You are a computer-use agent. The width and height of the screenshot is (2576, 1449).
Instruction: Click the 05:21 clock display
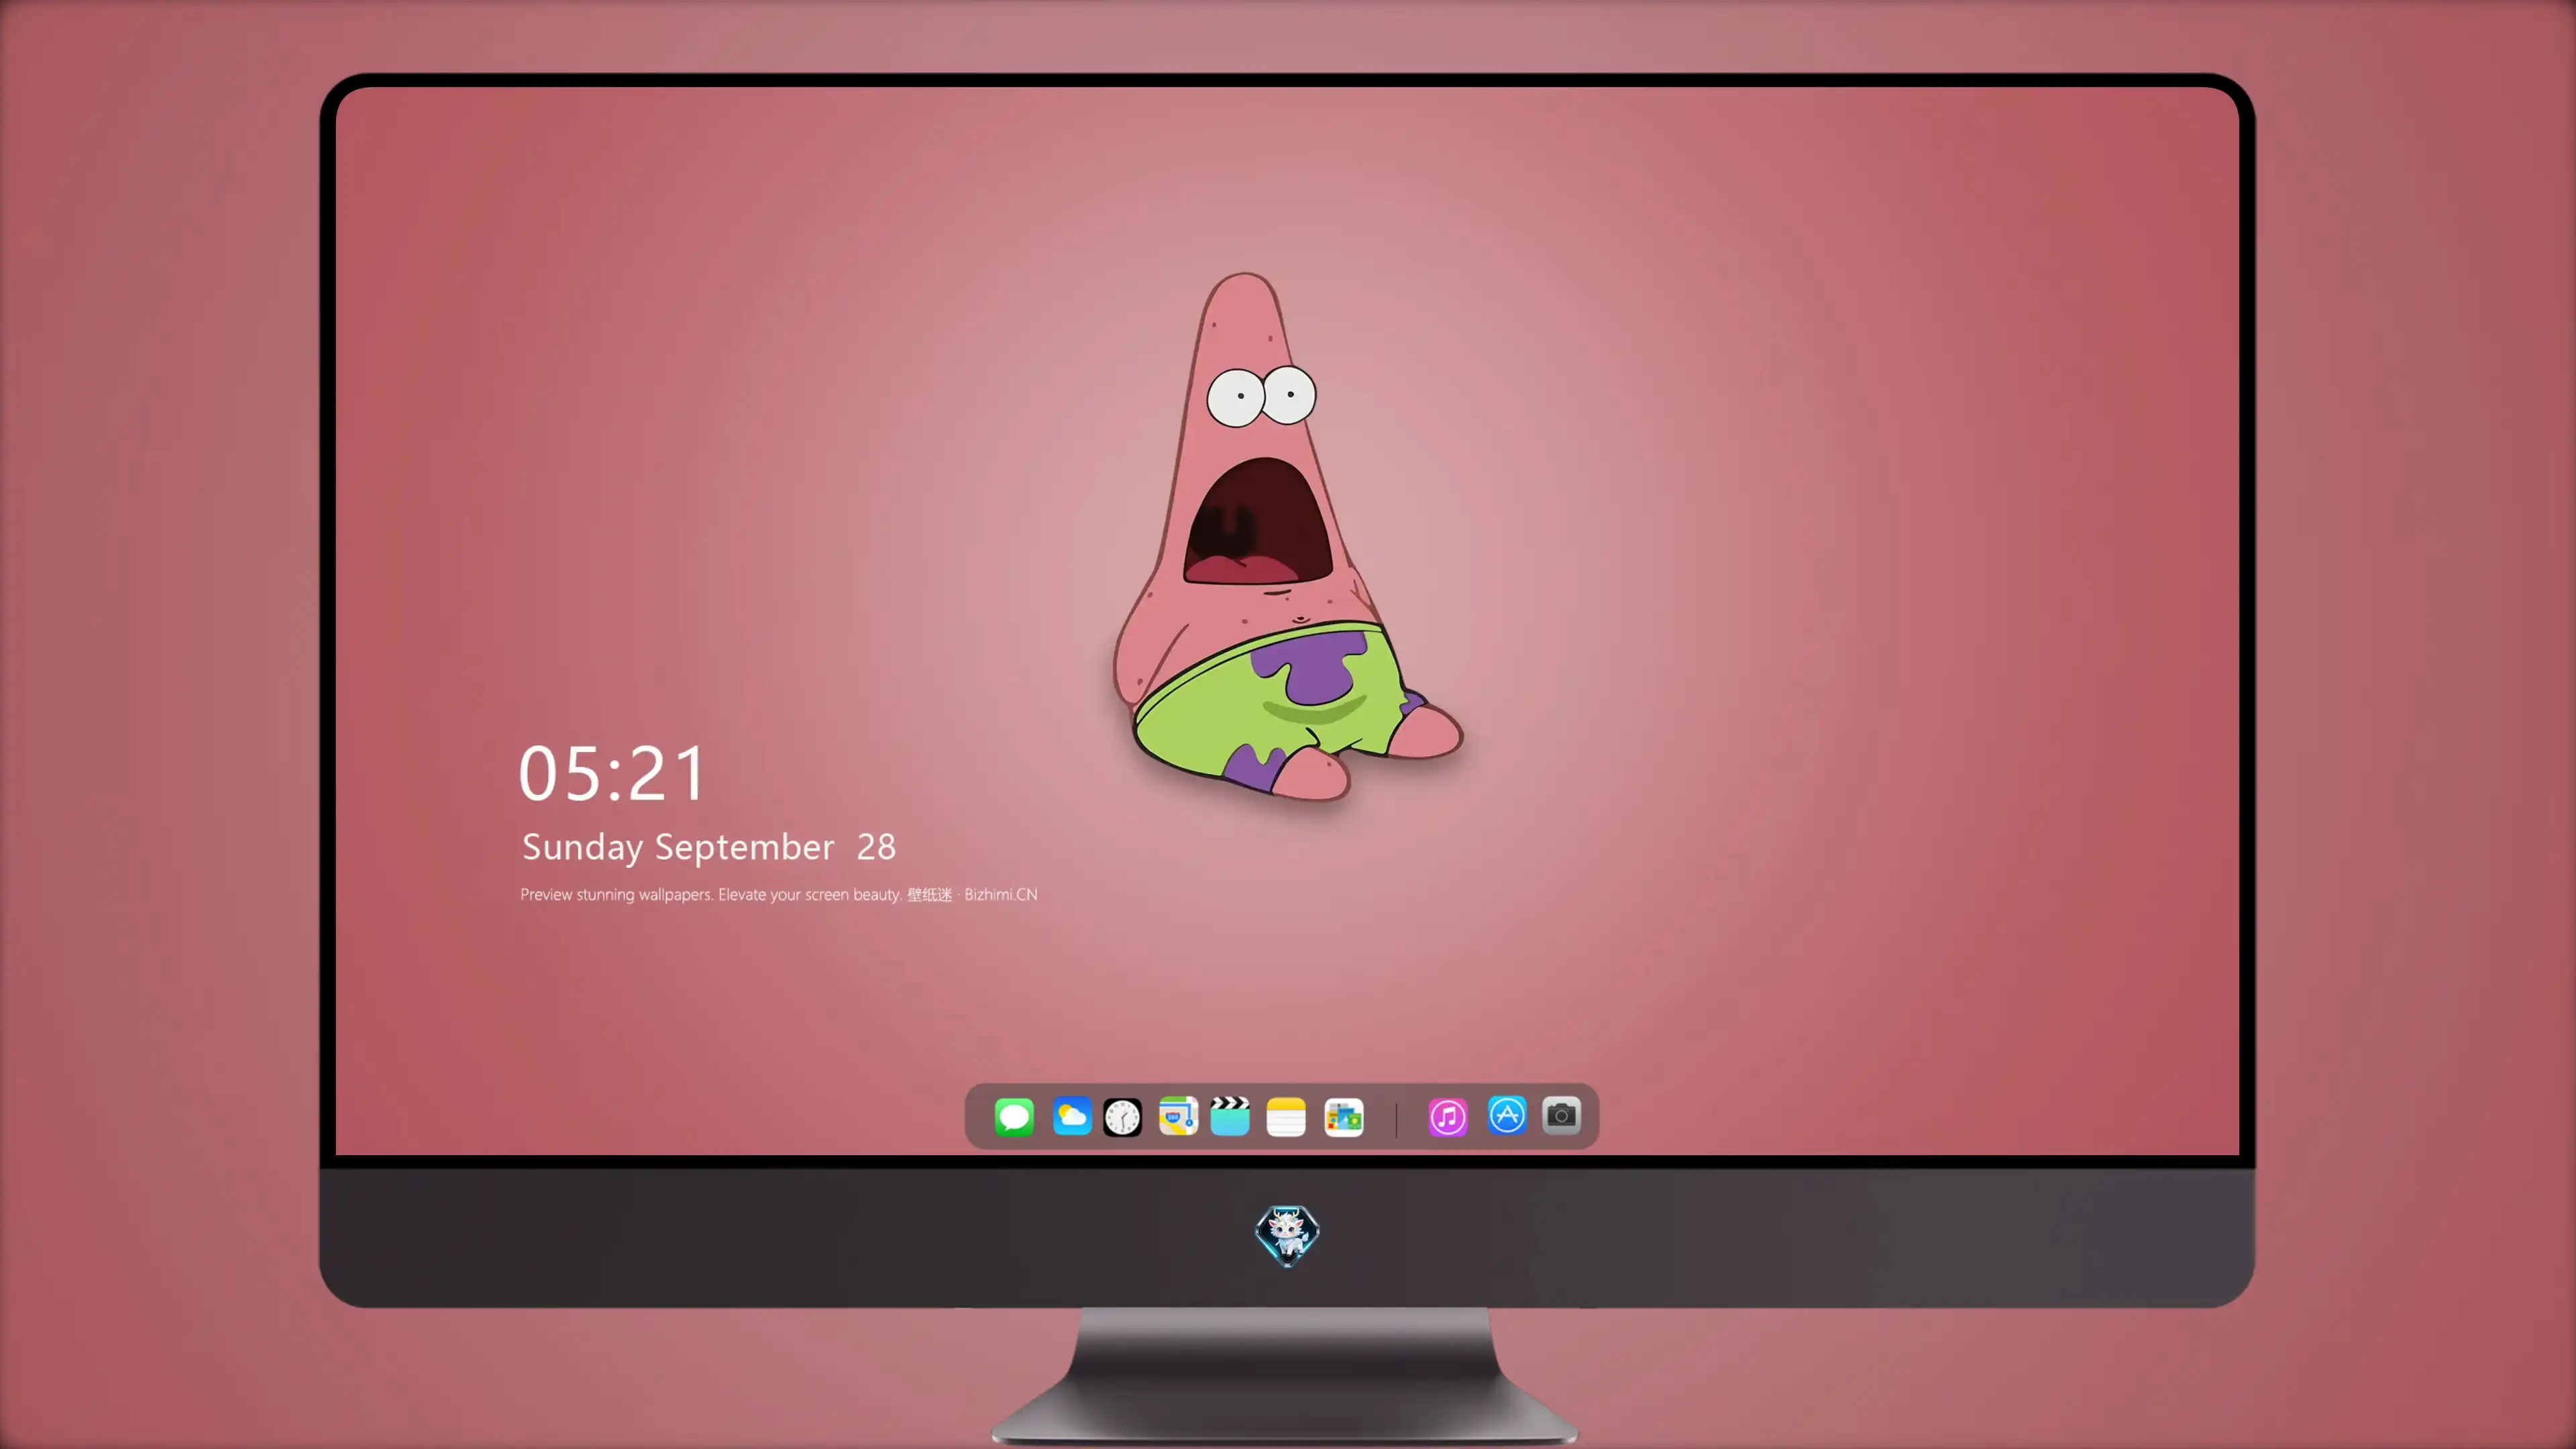click(612, 773)
